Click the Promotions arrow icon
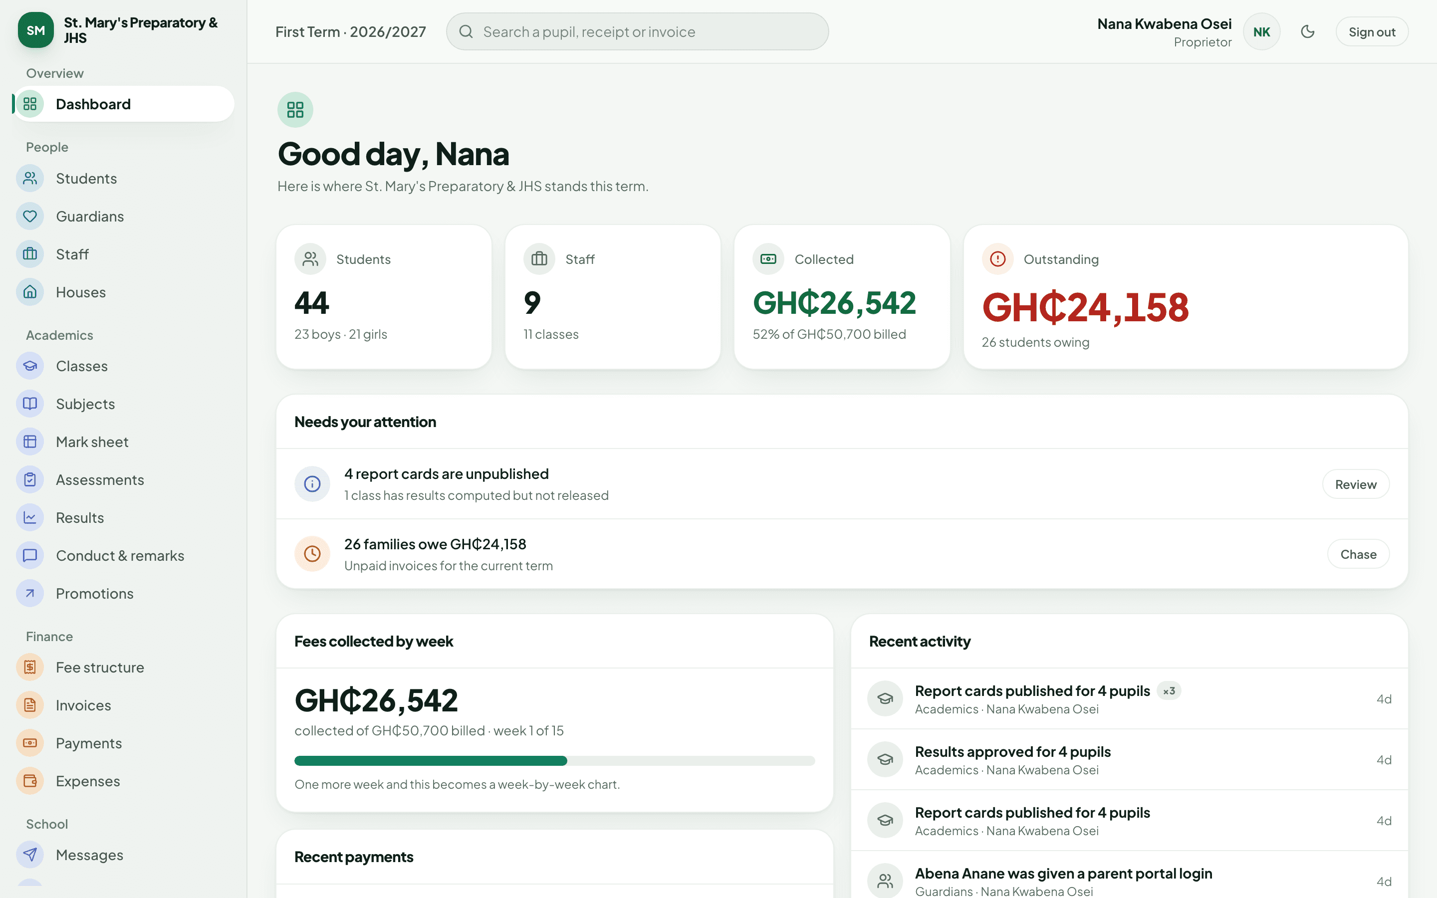 30,594
